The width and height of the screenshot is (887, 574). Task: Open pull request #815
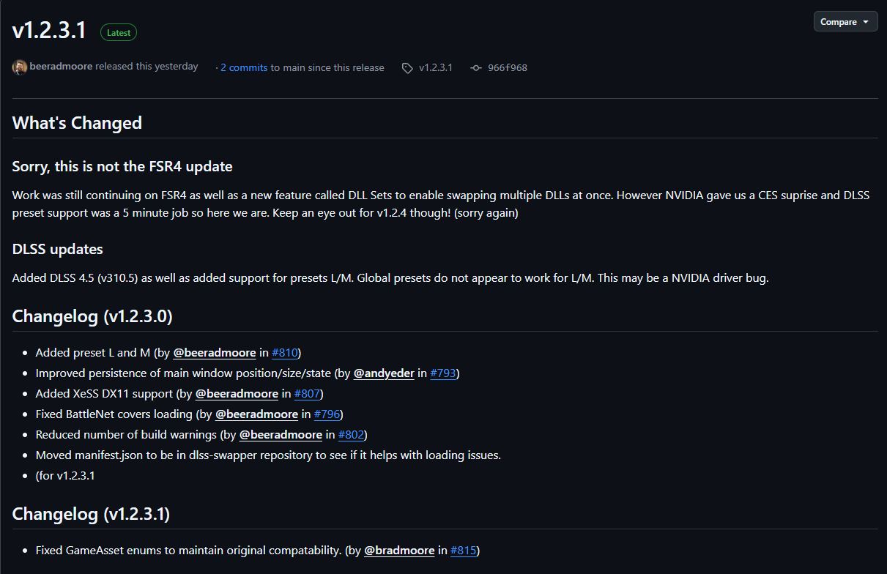point(464,550)
